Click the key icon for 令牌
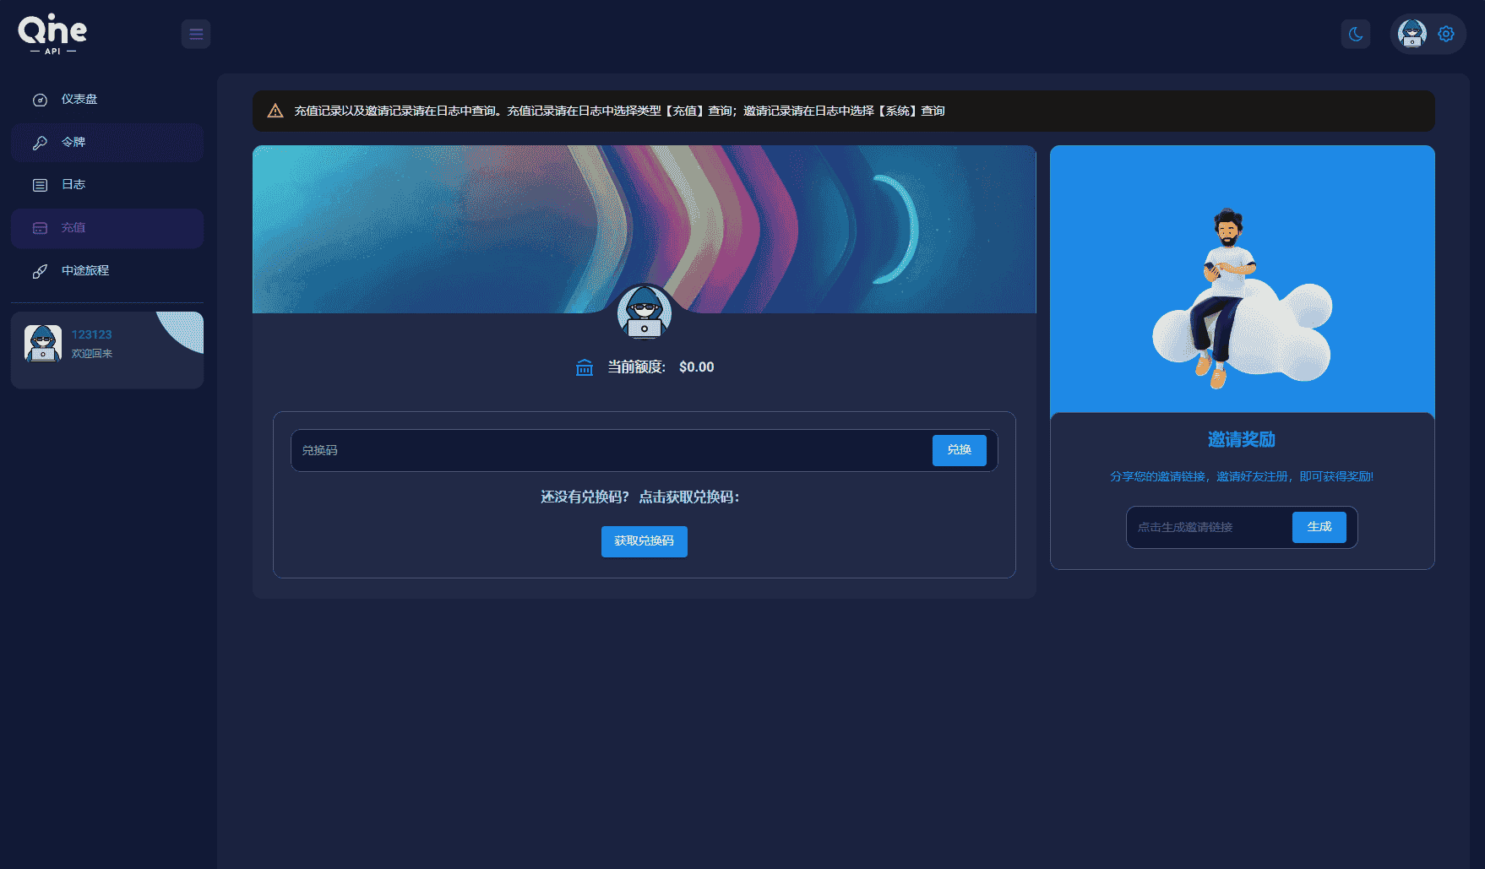Image resolution: width=1485 pixels, height=869 pixels. pos(40,143)
